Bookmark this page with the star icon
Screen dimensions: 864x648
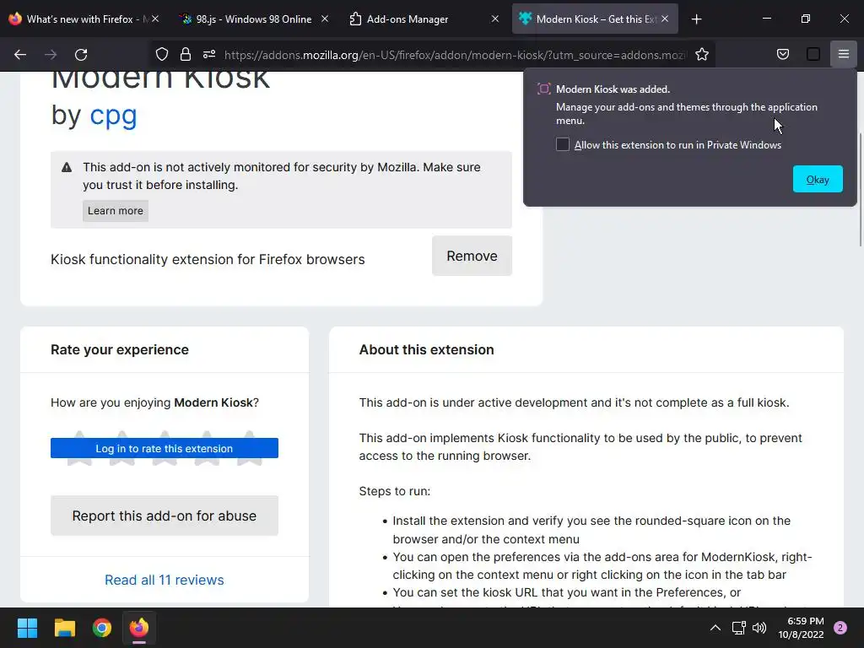coord(701,54)
